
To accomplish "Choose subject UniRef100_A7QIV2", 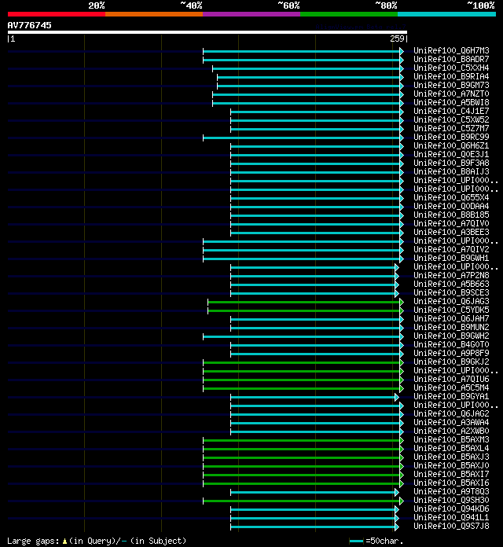I will tap(451, 249).
